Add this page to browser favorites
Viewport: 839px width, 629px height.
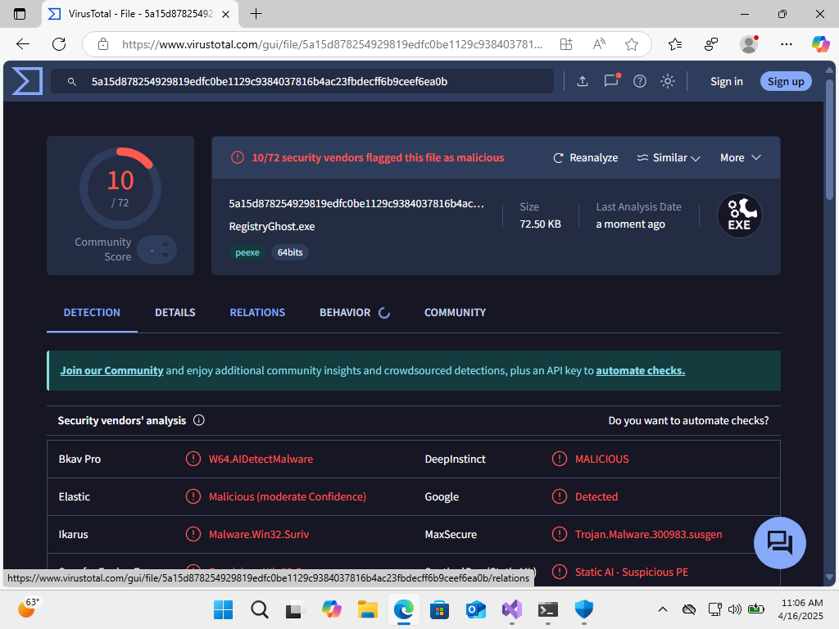tap(632, 44)
